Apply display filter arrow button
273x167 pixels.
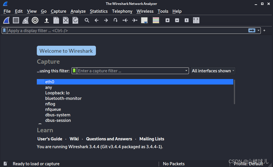tap(252, 30)
